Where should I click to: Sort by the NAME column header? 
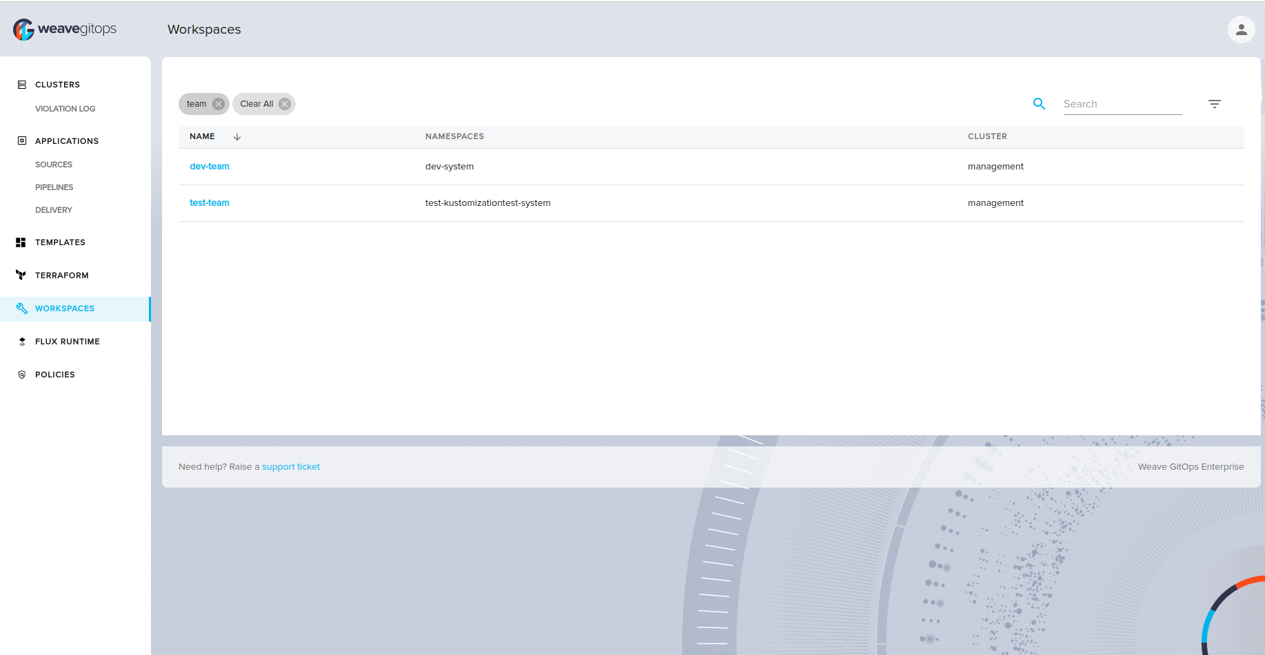(202, 136)
